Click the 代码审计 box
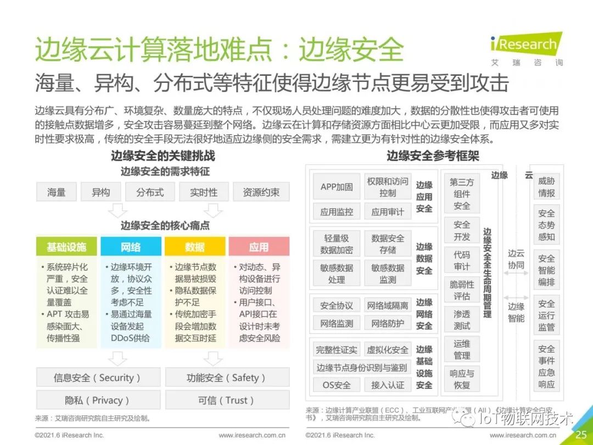 click(x=462, y=260)
